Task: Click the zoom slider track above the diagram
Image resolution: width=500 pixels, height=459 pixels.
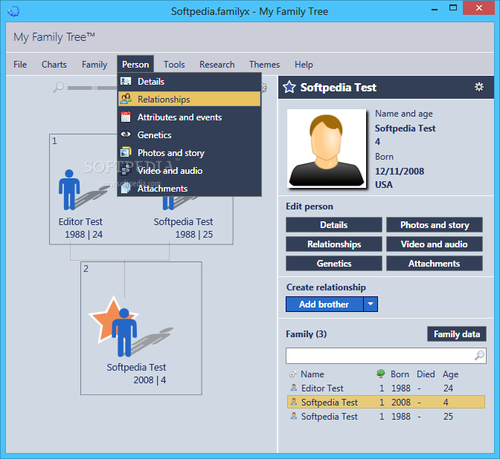Action: click(92, 88)
